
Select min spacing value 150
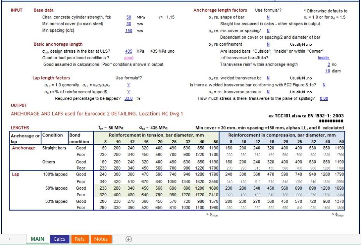[129, 30]
